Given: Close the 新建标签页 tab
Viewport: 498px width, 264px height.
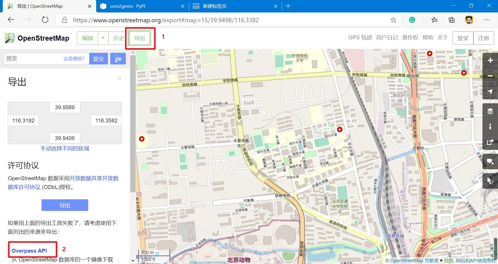Looking at the screenshot, I should click(275, 6).
